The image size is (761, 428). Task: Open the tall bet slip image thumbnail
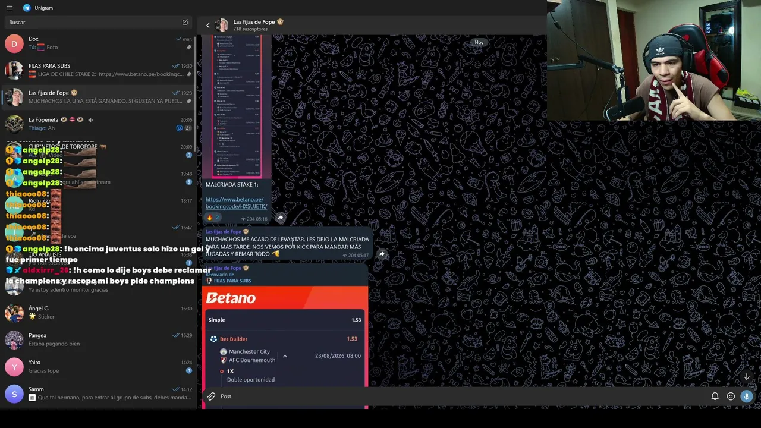click(x=237, y=106)
